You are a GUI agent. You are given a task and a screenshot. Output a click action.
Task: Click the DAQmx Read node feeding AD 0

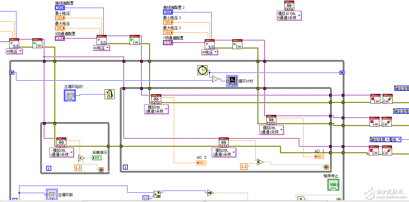click(156, 99)
